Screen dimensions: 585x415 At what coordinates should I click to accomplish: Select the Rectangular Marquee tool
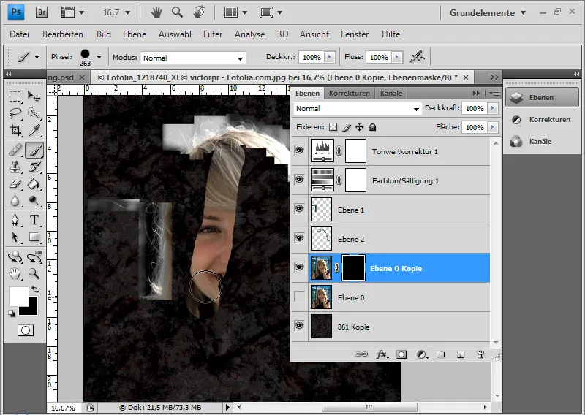coord(15,97)
